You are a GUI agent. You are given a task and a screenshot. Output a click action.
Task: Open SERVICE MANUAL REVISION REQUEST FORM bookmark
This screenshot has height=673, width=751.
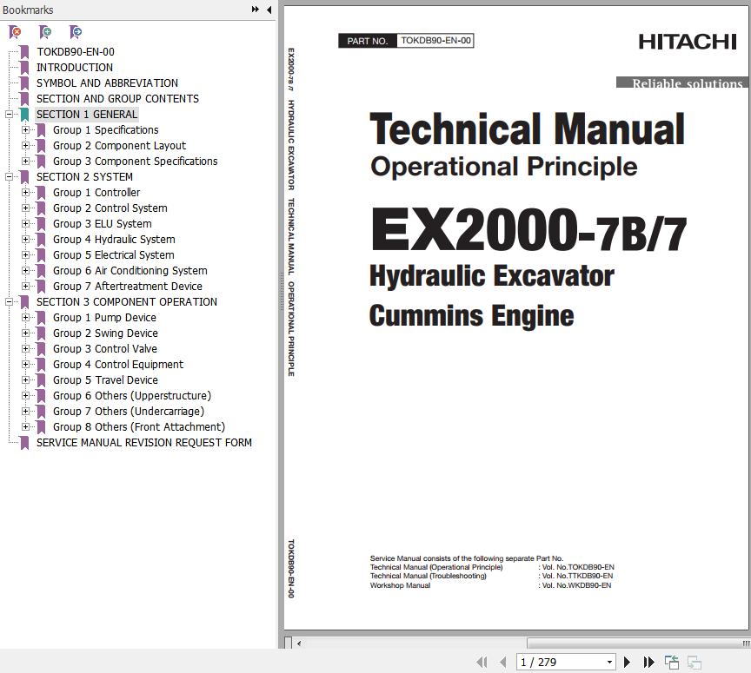click(143, 443)
